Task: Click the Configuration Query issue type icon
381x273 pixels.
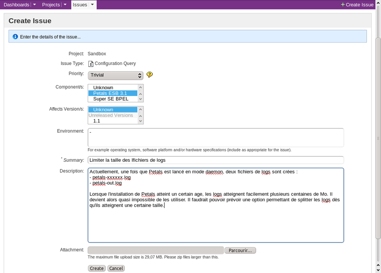Action: pos(91,64)
